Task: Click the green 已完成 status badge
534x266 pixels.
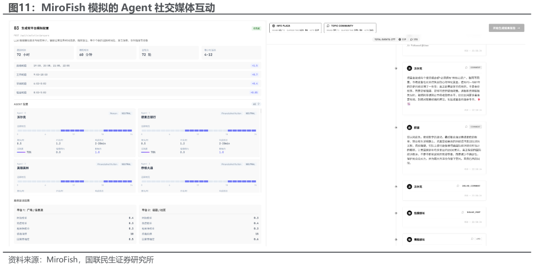Action: [x=257, y=28]
